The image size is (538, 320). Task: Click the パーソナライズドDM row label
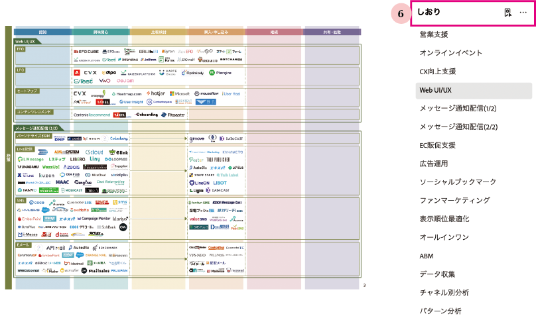point(34,136)
